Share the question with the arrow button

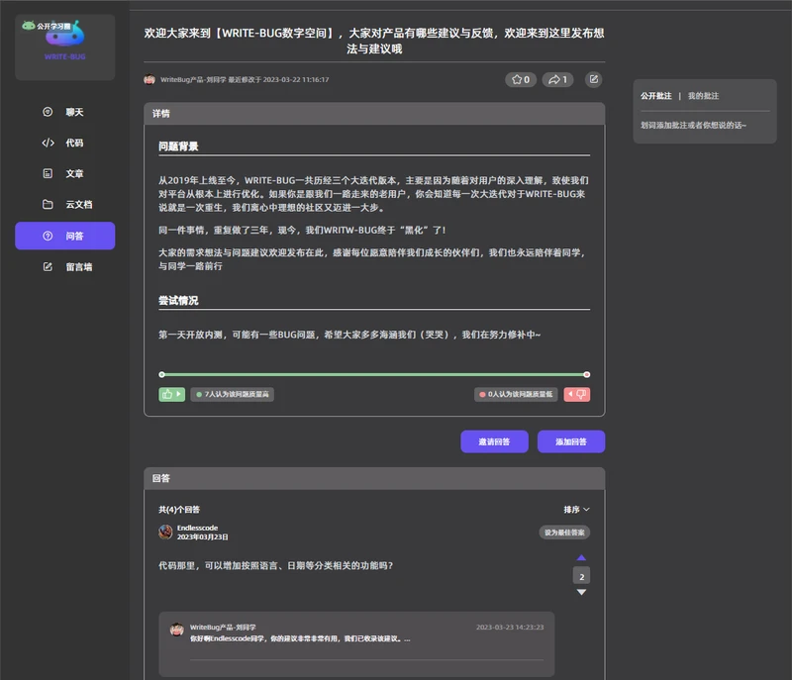tap(557, 80)
